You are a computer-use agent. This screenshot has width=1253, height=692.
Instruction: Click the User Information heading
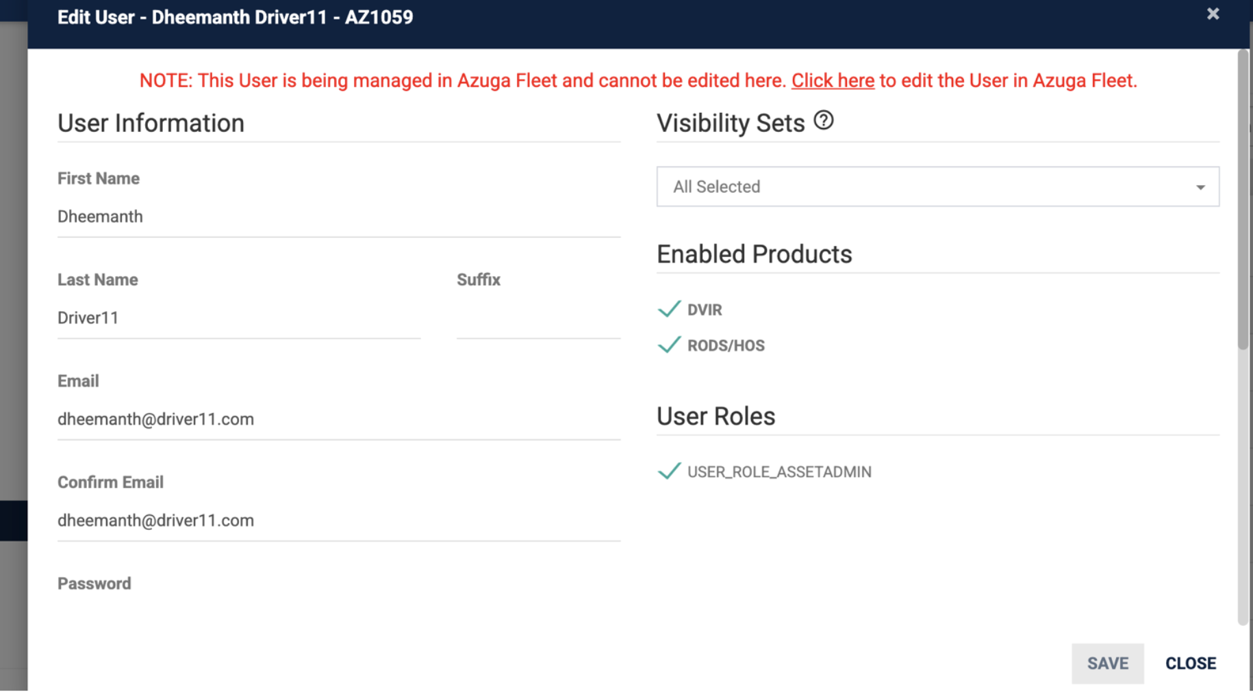pyautogui.click(x=151, y=123)
